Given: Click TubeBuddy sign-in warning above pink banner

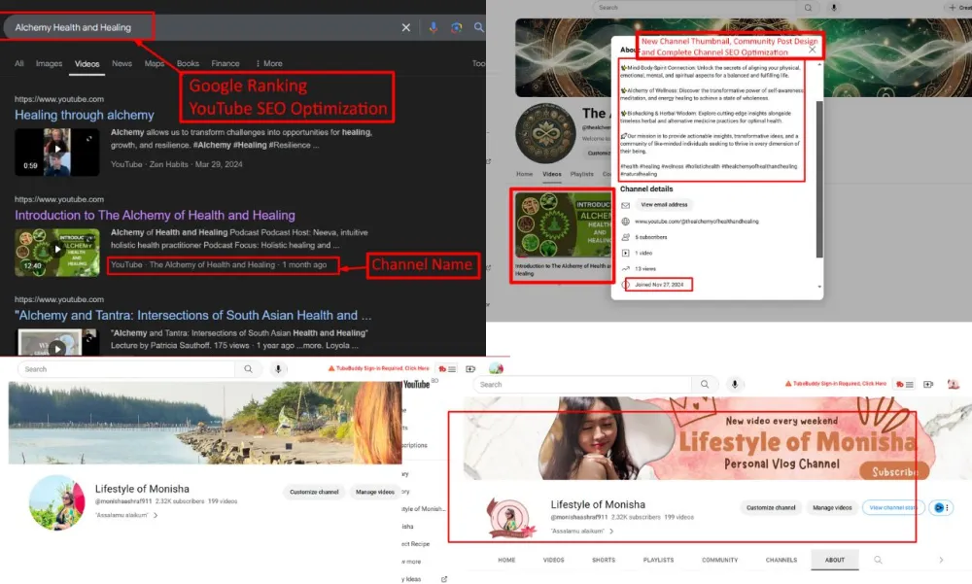Looking at the screenshot, I should [836, 384].
